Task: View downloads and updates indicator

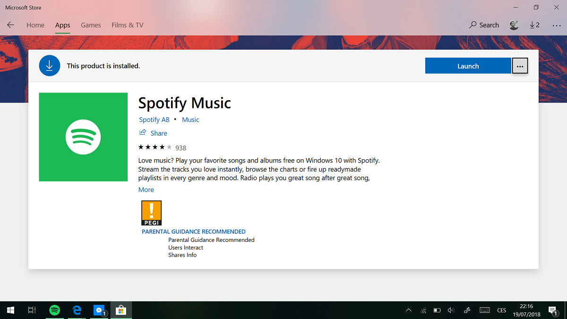Action: [534, 25]
